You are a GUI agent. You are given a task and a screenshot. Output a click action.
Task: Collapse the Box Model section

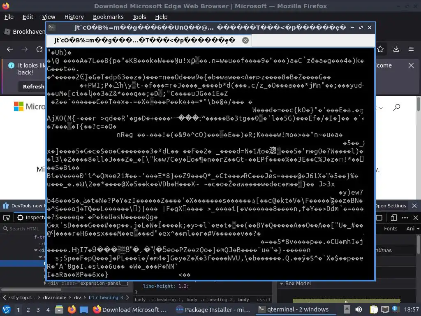(x=282, y=283)
